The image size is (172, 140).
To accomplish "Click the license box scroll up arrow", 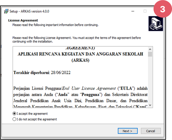I will (x=150, y=49).
